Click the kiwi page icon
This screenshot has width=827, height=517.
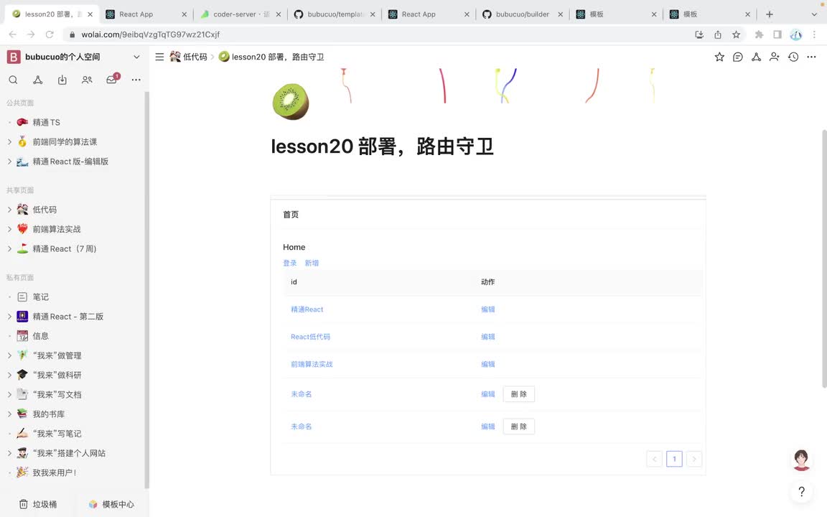(291, 101)
